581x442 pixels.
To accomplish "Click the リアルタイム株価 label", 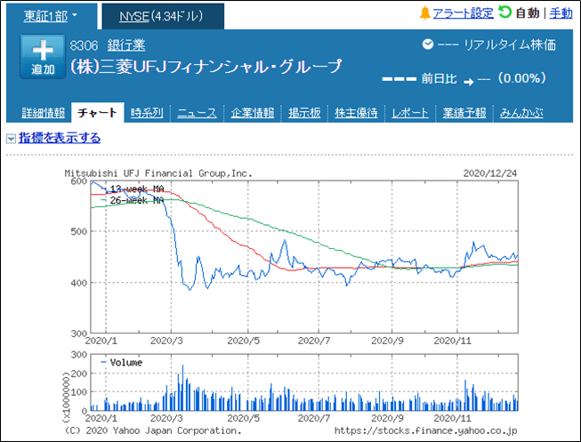I will coord(510,44).
